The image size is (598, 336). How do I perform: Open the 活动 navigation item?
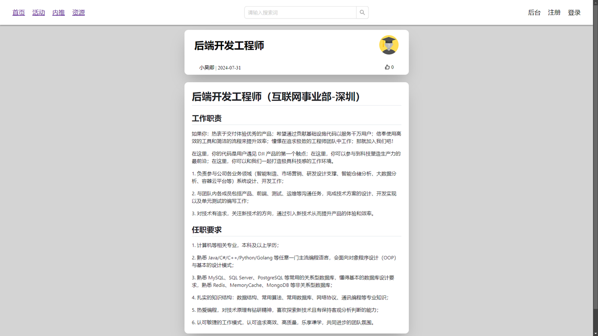pos(38,12)
